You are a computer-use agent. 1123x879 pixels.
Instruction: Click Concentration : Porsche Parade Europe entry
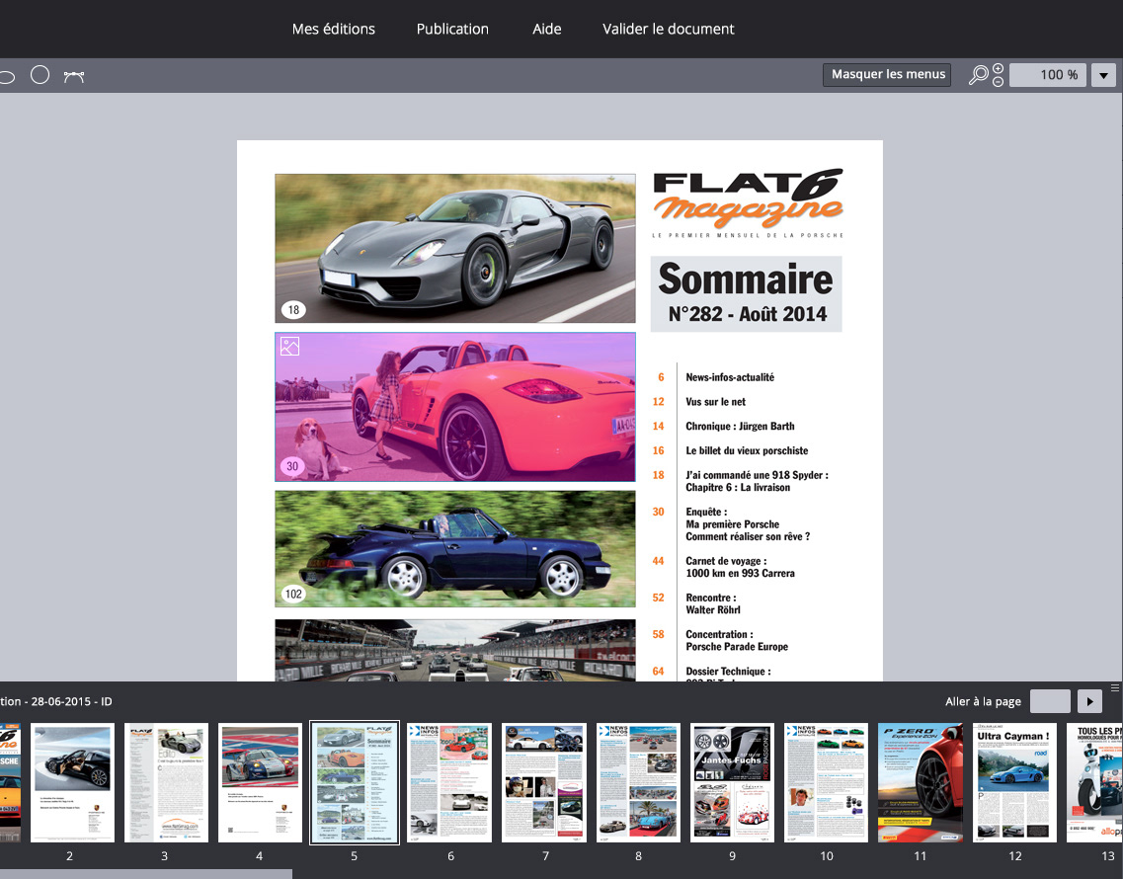(x=737, y=640)
